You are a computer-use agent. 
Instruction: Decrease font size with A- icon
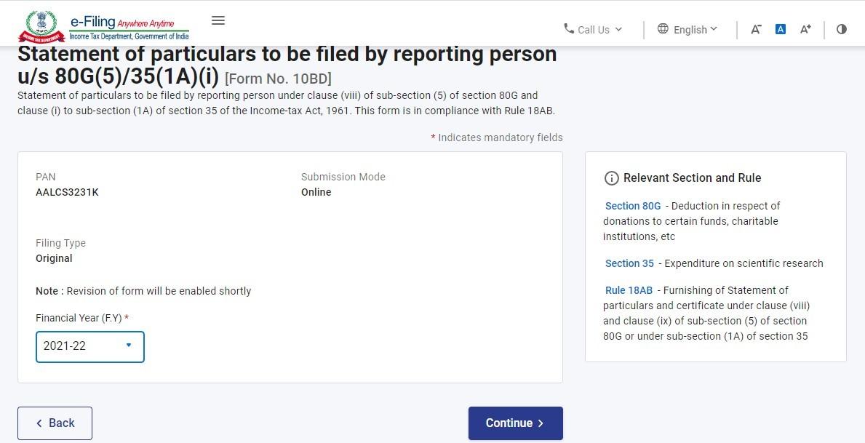point(756,29)
